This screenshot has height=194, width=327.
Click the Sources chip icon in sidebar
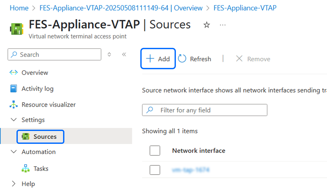tap(25, 137)
